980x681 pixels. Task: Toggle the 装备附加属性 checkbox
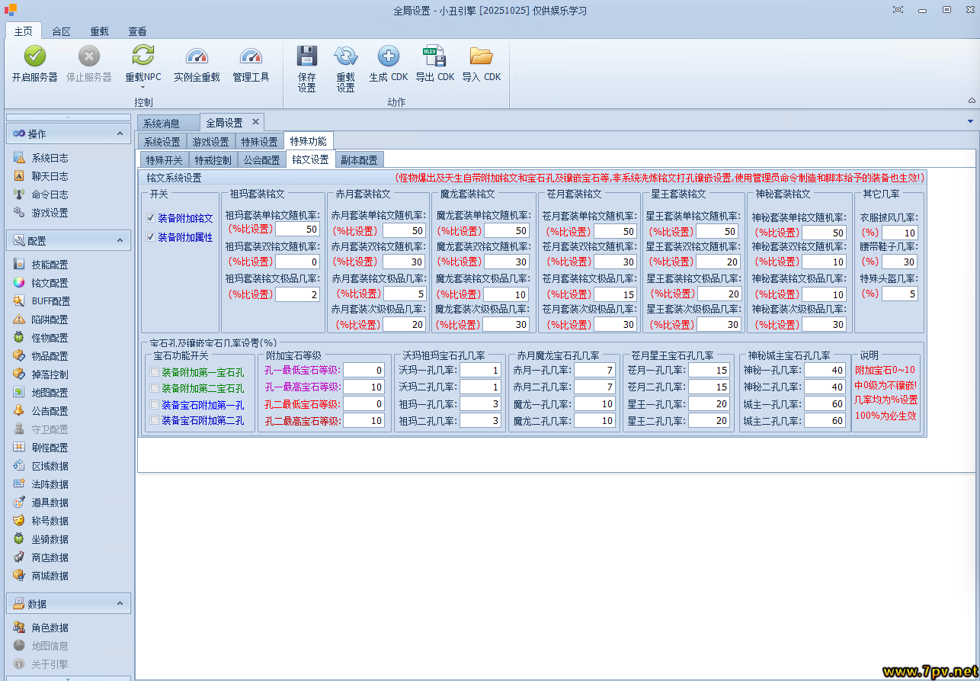pyautogui.click(x=151, y=237)
